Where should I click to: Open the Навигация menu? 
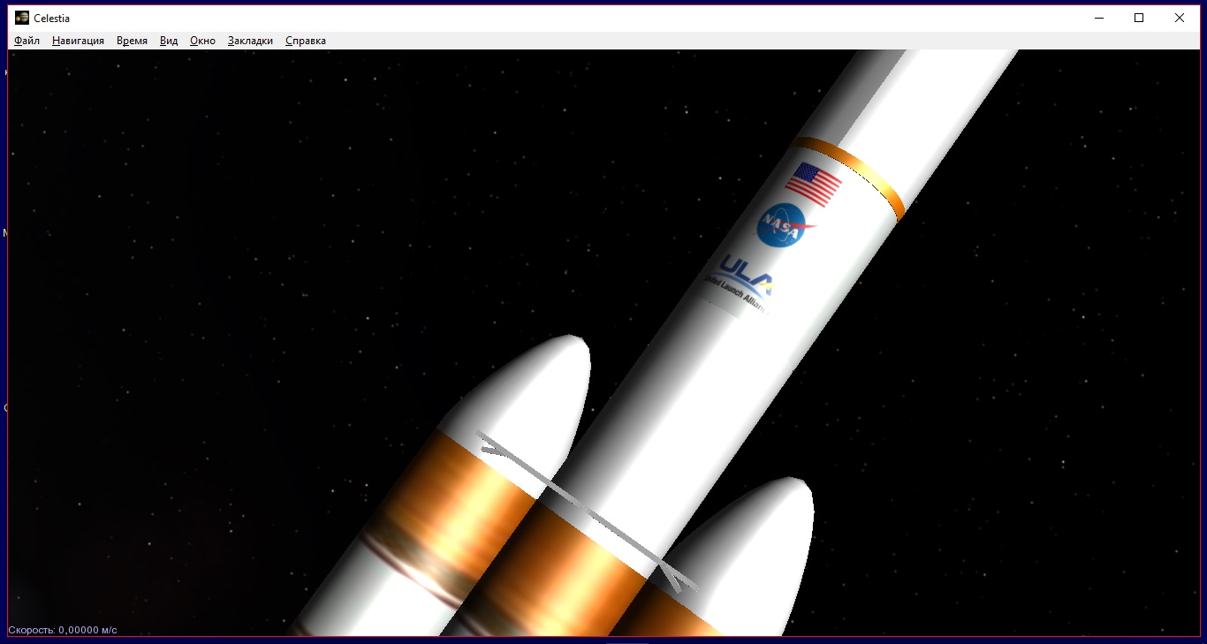coord(78,41)
